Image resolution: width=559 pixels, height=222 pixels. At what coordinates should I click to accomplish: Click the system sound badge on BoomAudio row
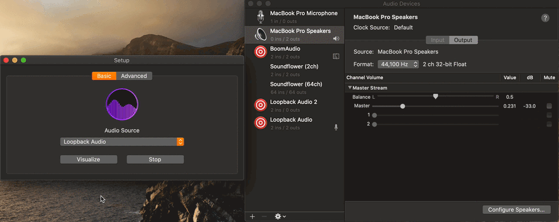coord(336,56)
